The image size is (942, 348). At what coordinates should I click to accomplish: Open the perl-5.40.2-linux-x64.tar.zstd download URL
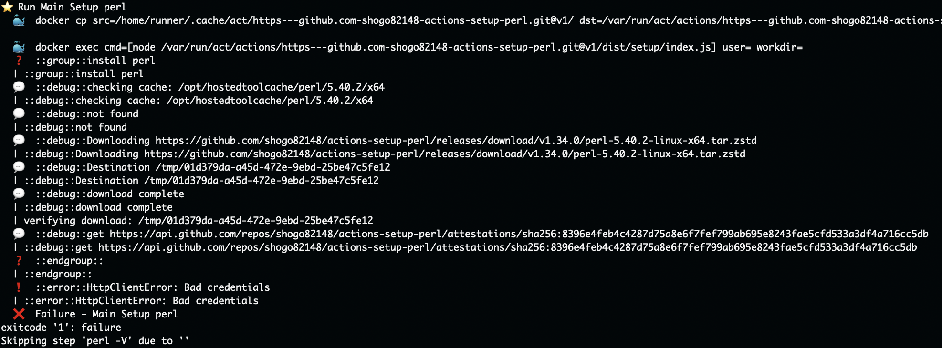(456, 141)
